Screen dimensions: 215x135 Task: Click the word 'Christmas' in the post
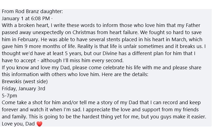(84, 32)
